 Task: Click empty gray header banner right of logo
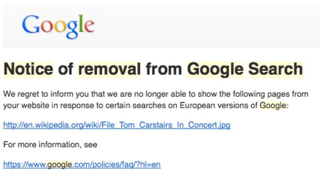tap(209, 25)
